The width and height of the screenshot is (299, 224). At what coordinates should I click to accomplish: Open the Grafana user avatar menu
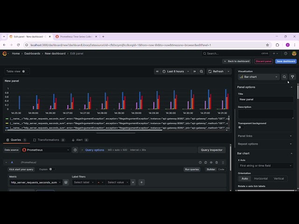click(x=294, y=54)
